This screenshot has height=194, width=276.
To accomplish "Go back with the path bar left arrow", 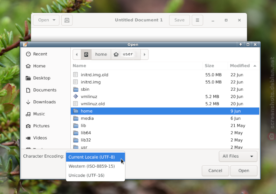I will pyautogui.click(x=77, y=54).
